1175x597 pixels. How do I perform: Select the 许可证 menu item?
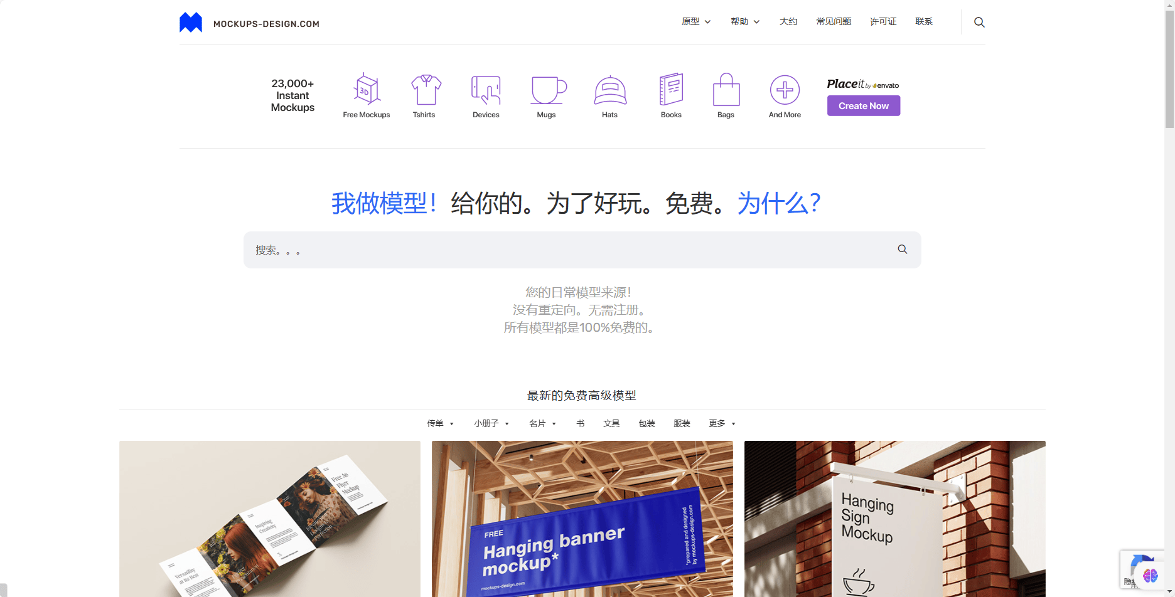coord(883,21)
